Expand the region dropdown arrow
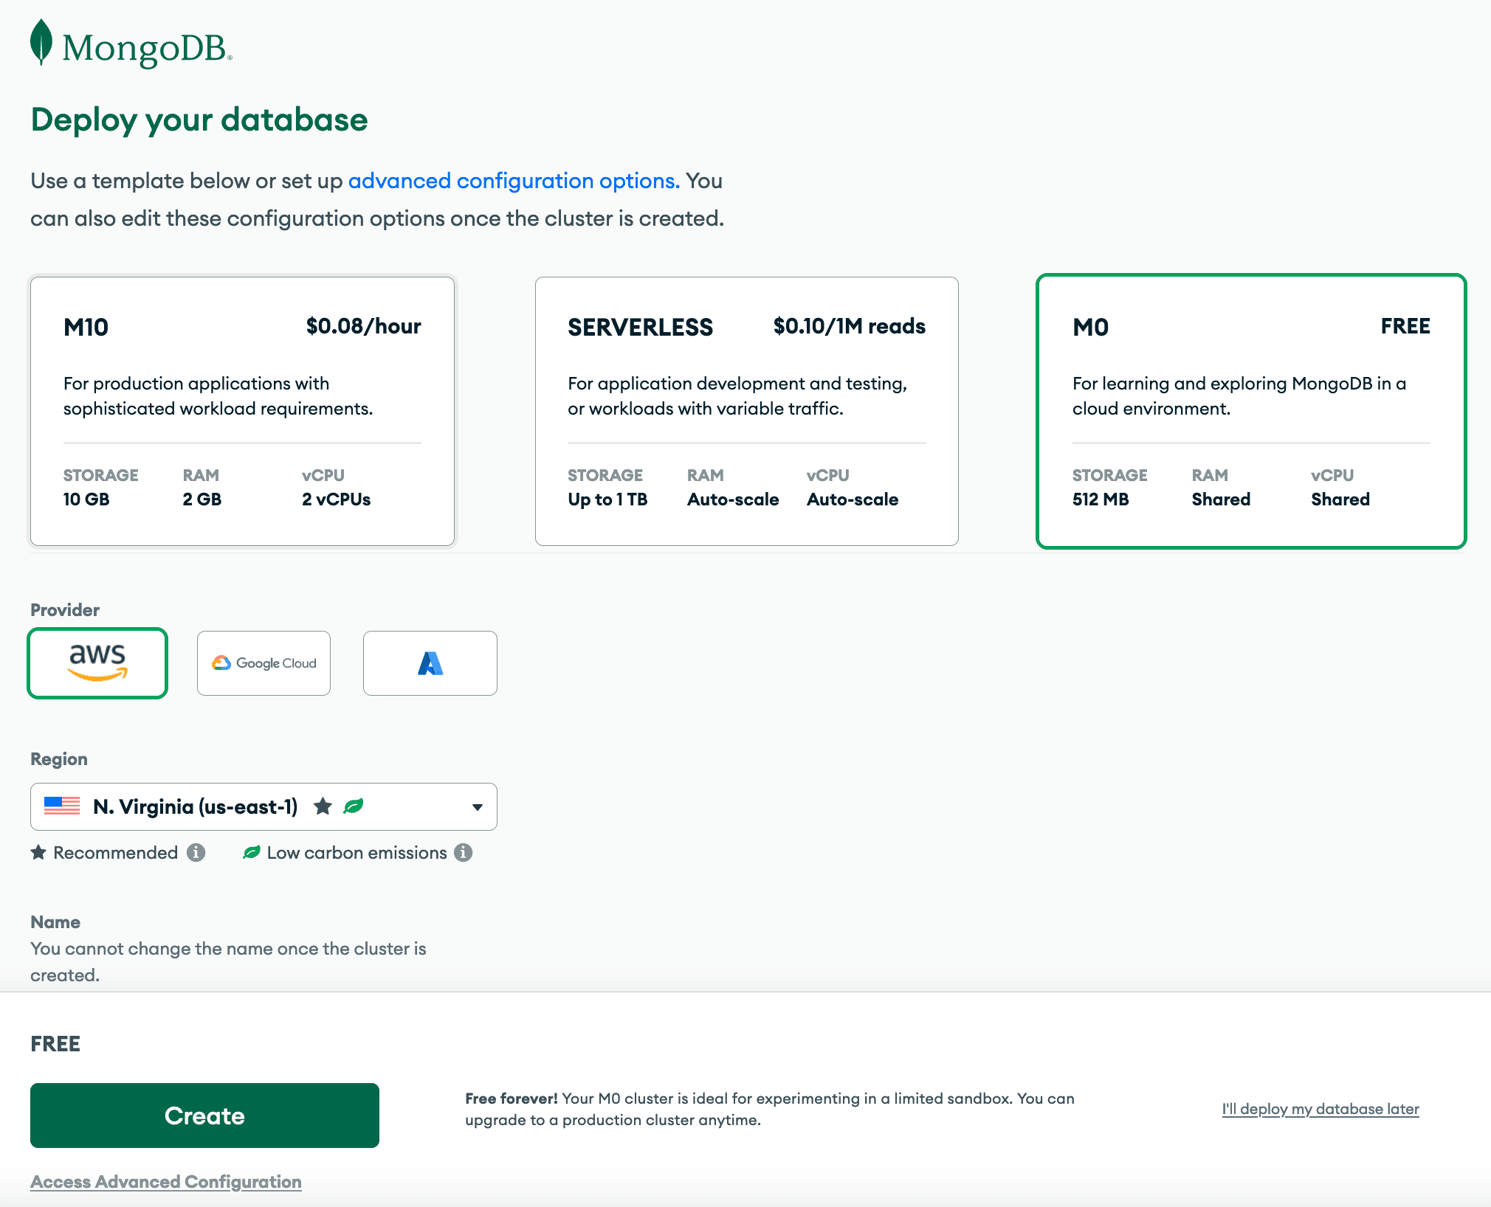1491x1207 pixels. tap(478, 807)
